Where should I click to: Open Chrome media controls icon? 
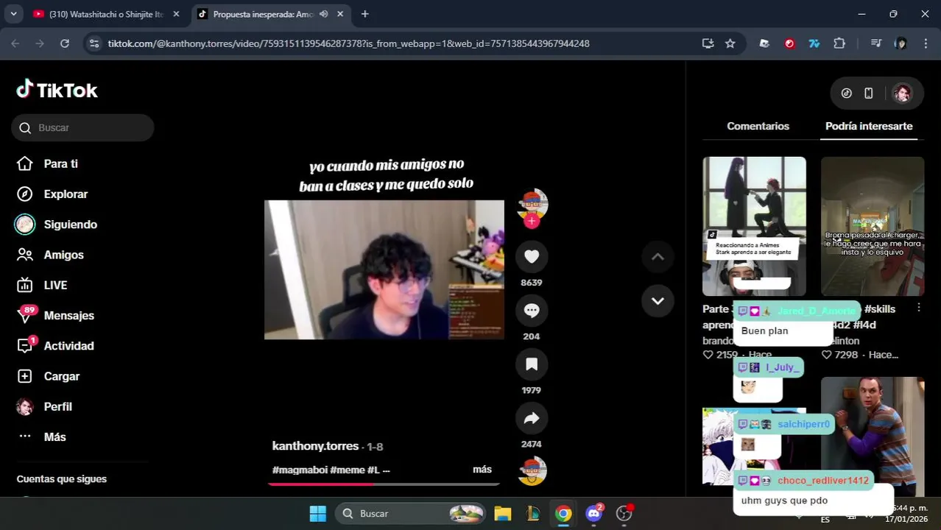pyautogui.click(x=875, y=43)
